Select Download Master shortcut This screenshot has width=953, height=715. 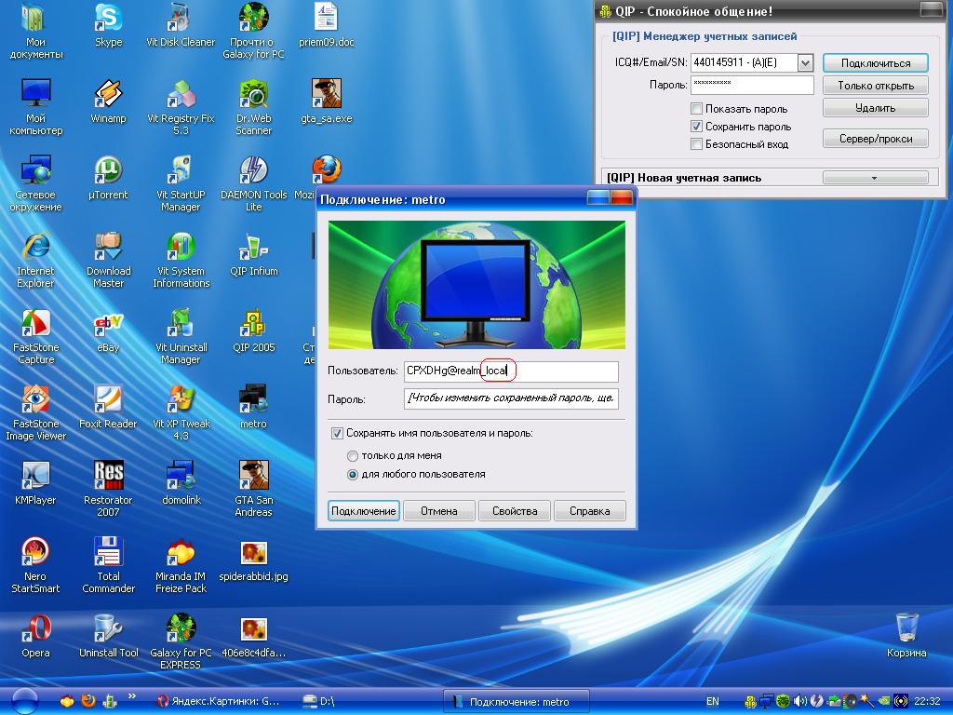click(x=108, y=261)
